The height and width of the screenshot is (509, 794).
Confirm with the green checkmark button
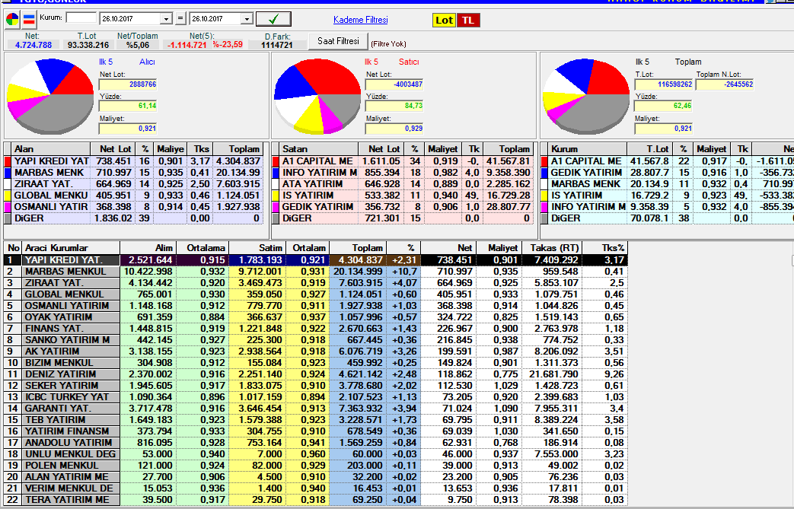click(273, 19)
